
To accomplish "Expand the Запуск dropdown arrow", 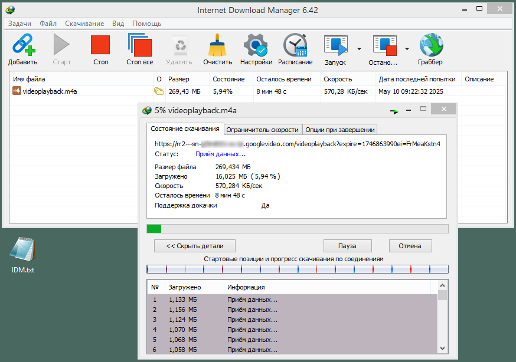I will tap(358, 48).
